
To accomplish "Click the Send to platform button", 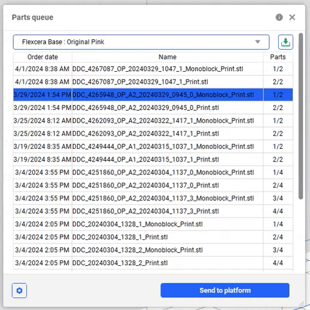I will point(225,290).
